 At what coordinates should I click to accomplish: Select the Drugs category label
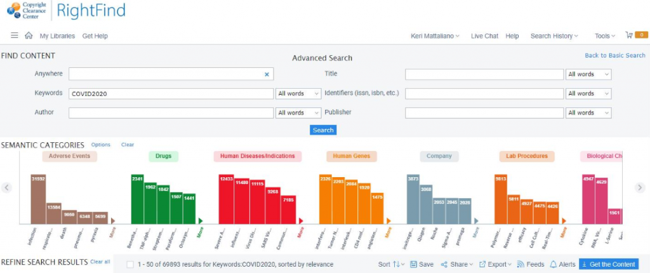(163, 156)
